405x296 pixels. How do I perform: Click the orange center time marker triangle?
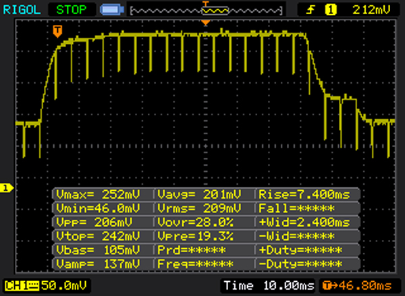206,23
